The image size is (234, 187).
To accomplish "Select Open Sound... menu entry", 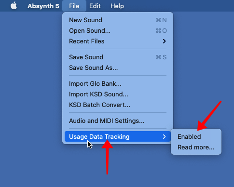I will click(x=118, y=31).
